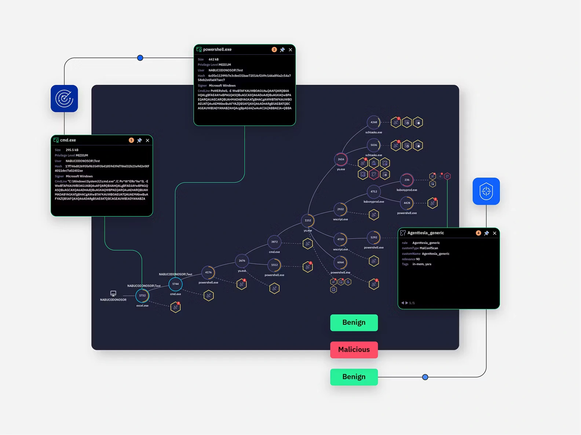The image size is (581, 435).
Task: Click the orange badge 2 on powershell.exe panel
Action: click(274, 50)
